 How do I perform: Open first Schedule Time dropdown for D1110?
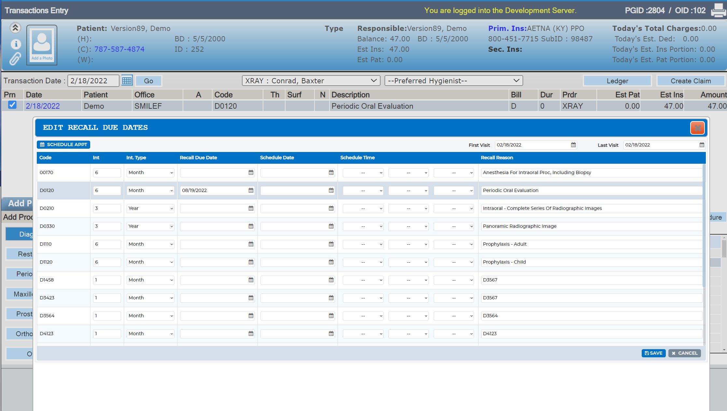pos(363,244)
